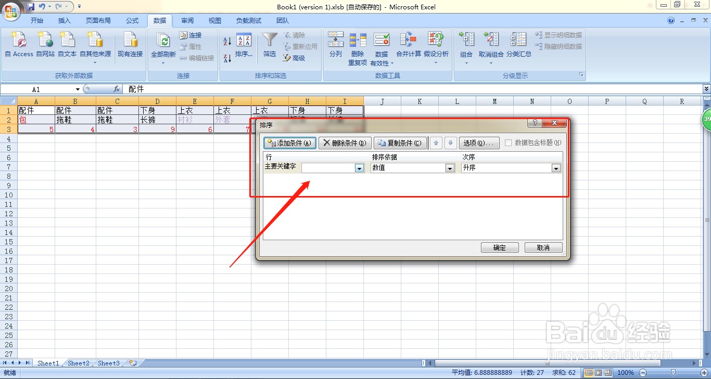Open Excel Help question mark icon
The height and width of the screenshot is (379, 711).
click(x=671, y=21)
